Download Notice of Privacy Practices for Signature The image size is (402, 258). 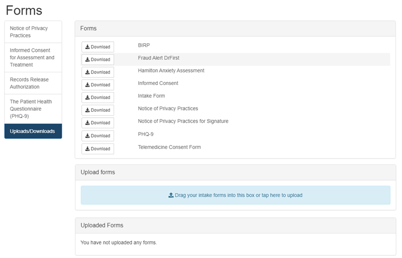pos(98,123)
